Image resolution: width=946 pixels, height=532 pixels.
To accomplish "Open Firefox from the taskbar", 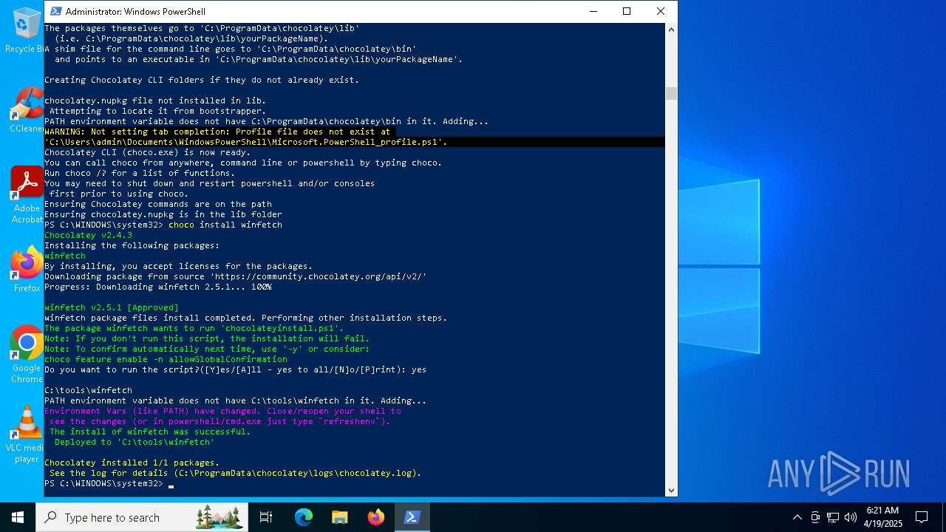I will (x=376, y=517).
